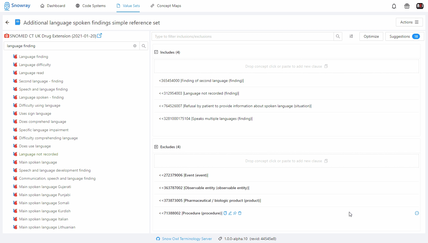Open the Suggestions panel with 18 badge
The width and height of the screenshot is (428, 243).
click(404, 36)
